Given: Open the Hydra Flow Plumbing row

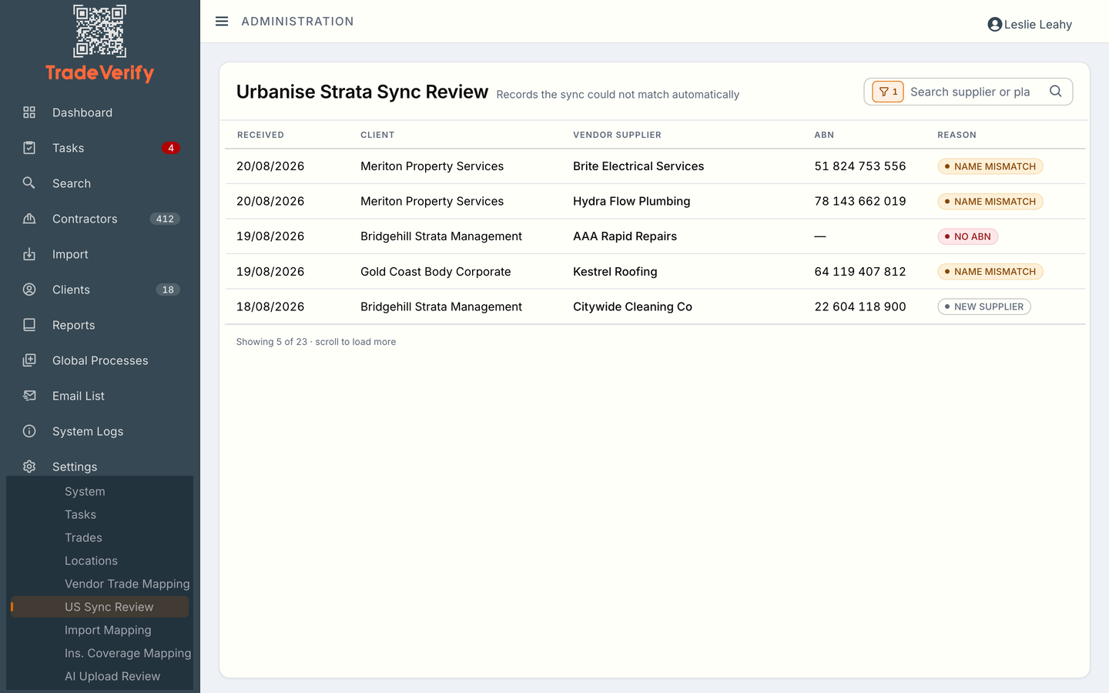Looking at the screenshot, I should pos(655,201).
